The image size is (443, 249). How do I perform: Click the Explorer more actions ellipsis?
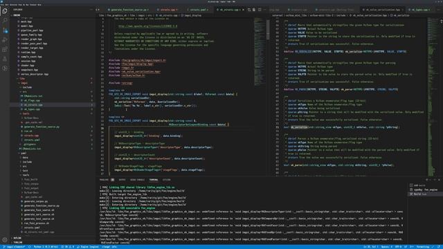point(91,10)
